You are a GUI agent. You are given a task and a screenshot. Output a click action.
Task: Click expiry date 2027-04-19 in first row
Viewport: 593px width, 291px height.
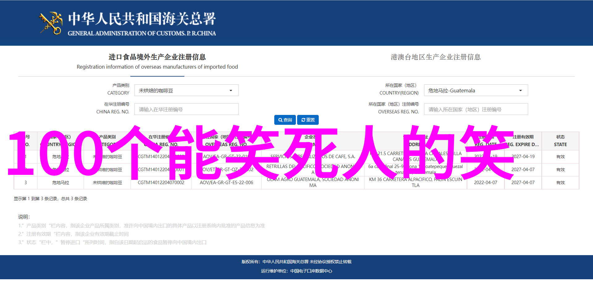[x=523, y=157]
